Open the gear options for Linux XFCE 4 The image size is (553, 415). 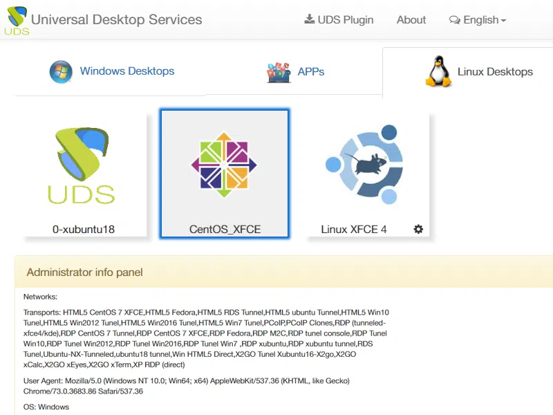click(x=418, y=230)
